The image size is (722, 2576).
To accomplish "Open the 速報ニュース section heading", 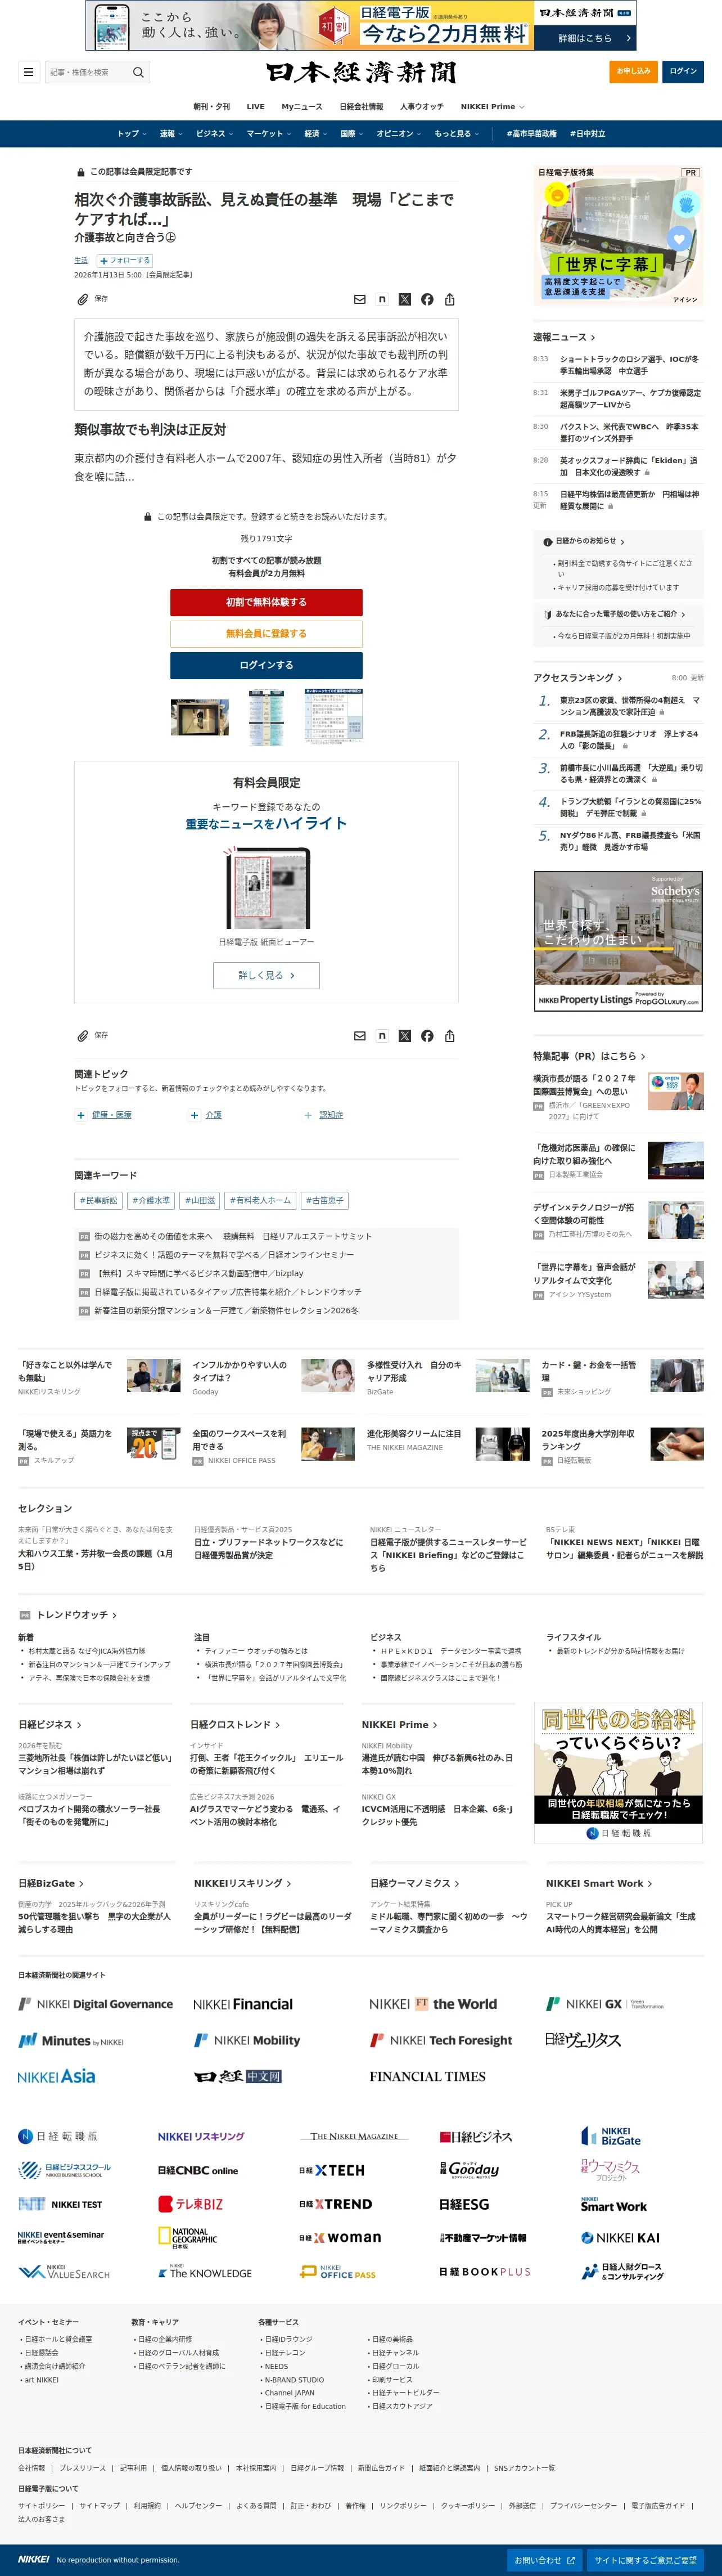I will tap(564, 337).
